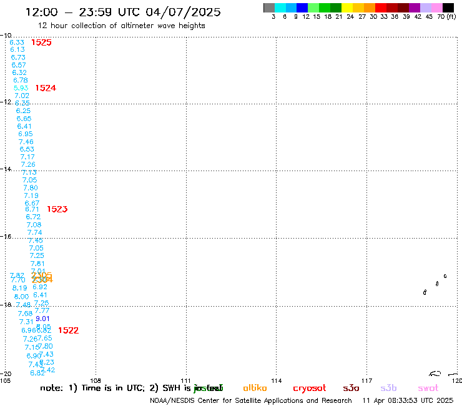
Task: Click the lavender swatch in the legend
Action: [x=426, y=7]
